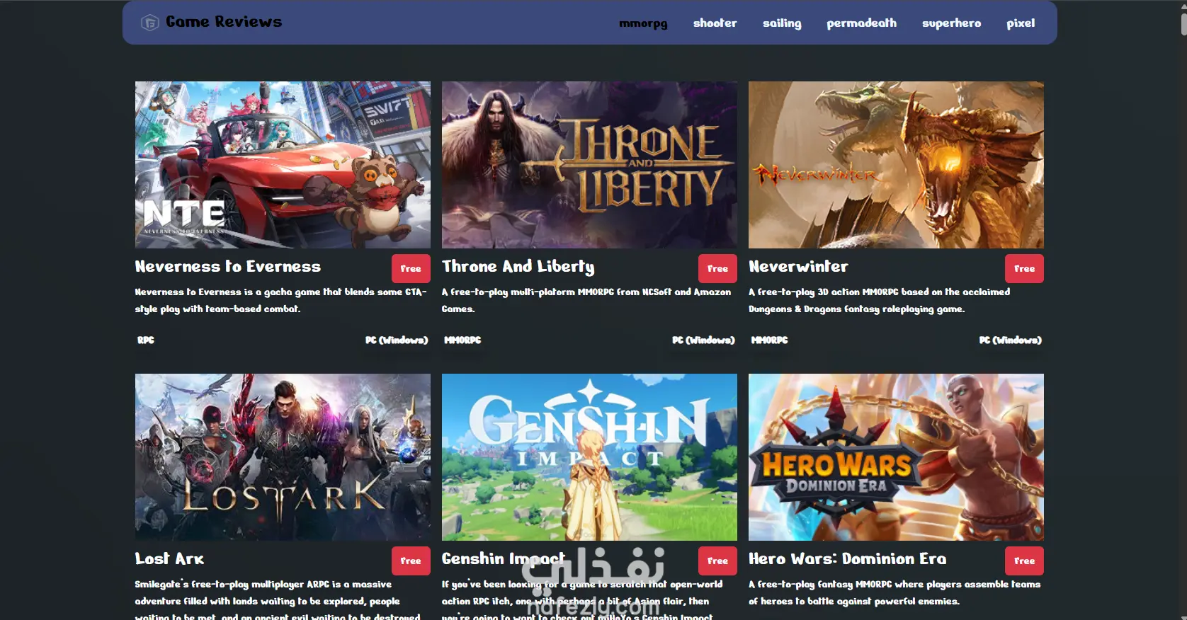This screenshot has width=1187, height=620.
Task: Open the Hero Wars Dominion Era cover
Action: point(896,457)
